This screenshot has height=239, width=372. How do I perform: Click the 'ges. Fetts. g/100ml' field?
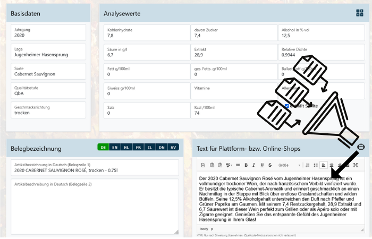click(234, 72)
